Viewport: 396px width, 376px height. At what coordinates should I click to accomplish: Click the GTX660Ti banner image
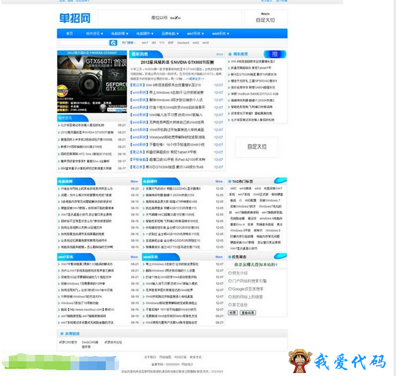click(92, 84)
